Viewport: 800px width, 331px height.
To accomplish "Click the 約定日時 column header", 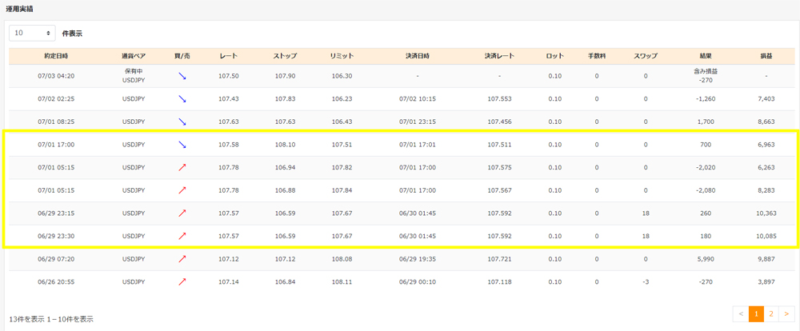I will pyautogui.click(x=56, y=56).
